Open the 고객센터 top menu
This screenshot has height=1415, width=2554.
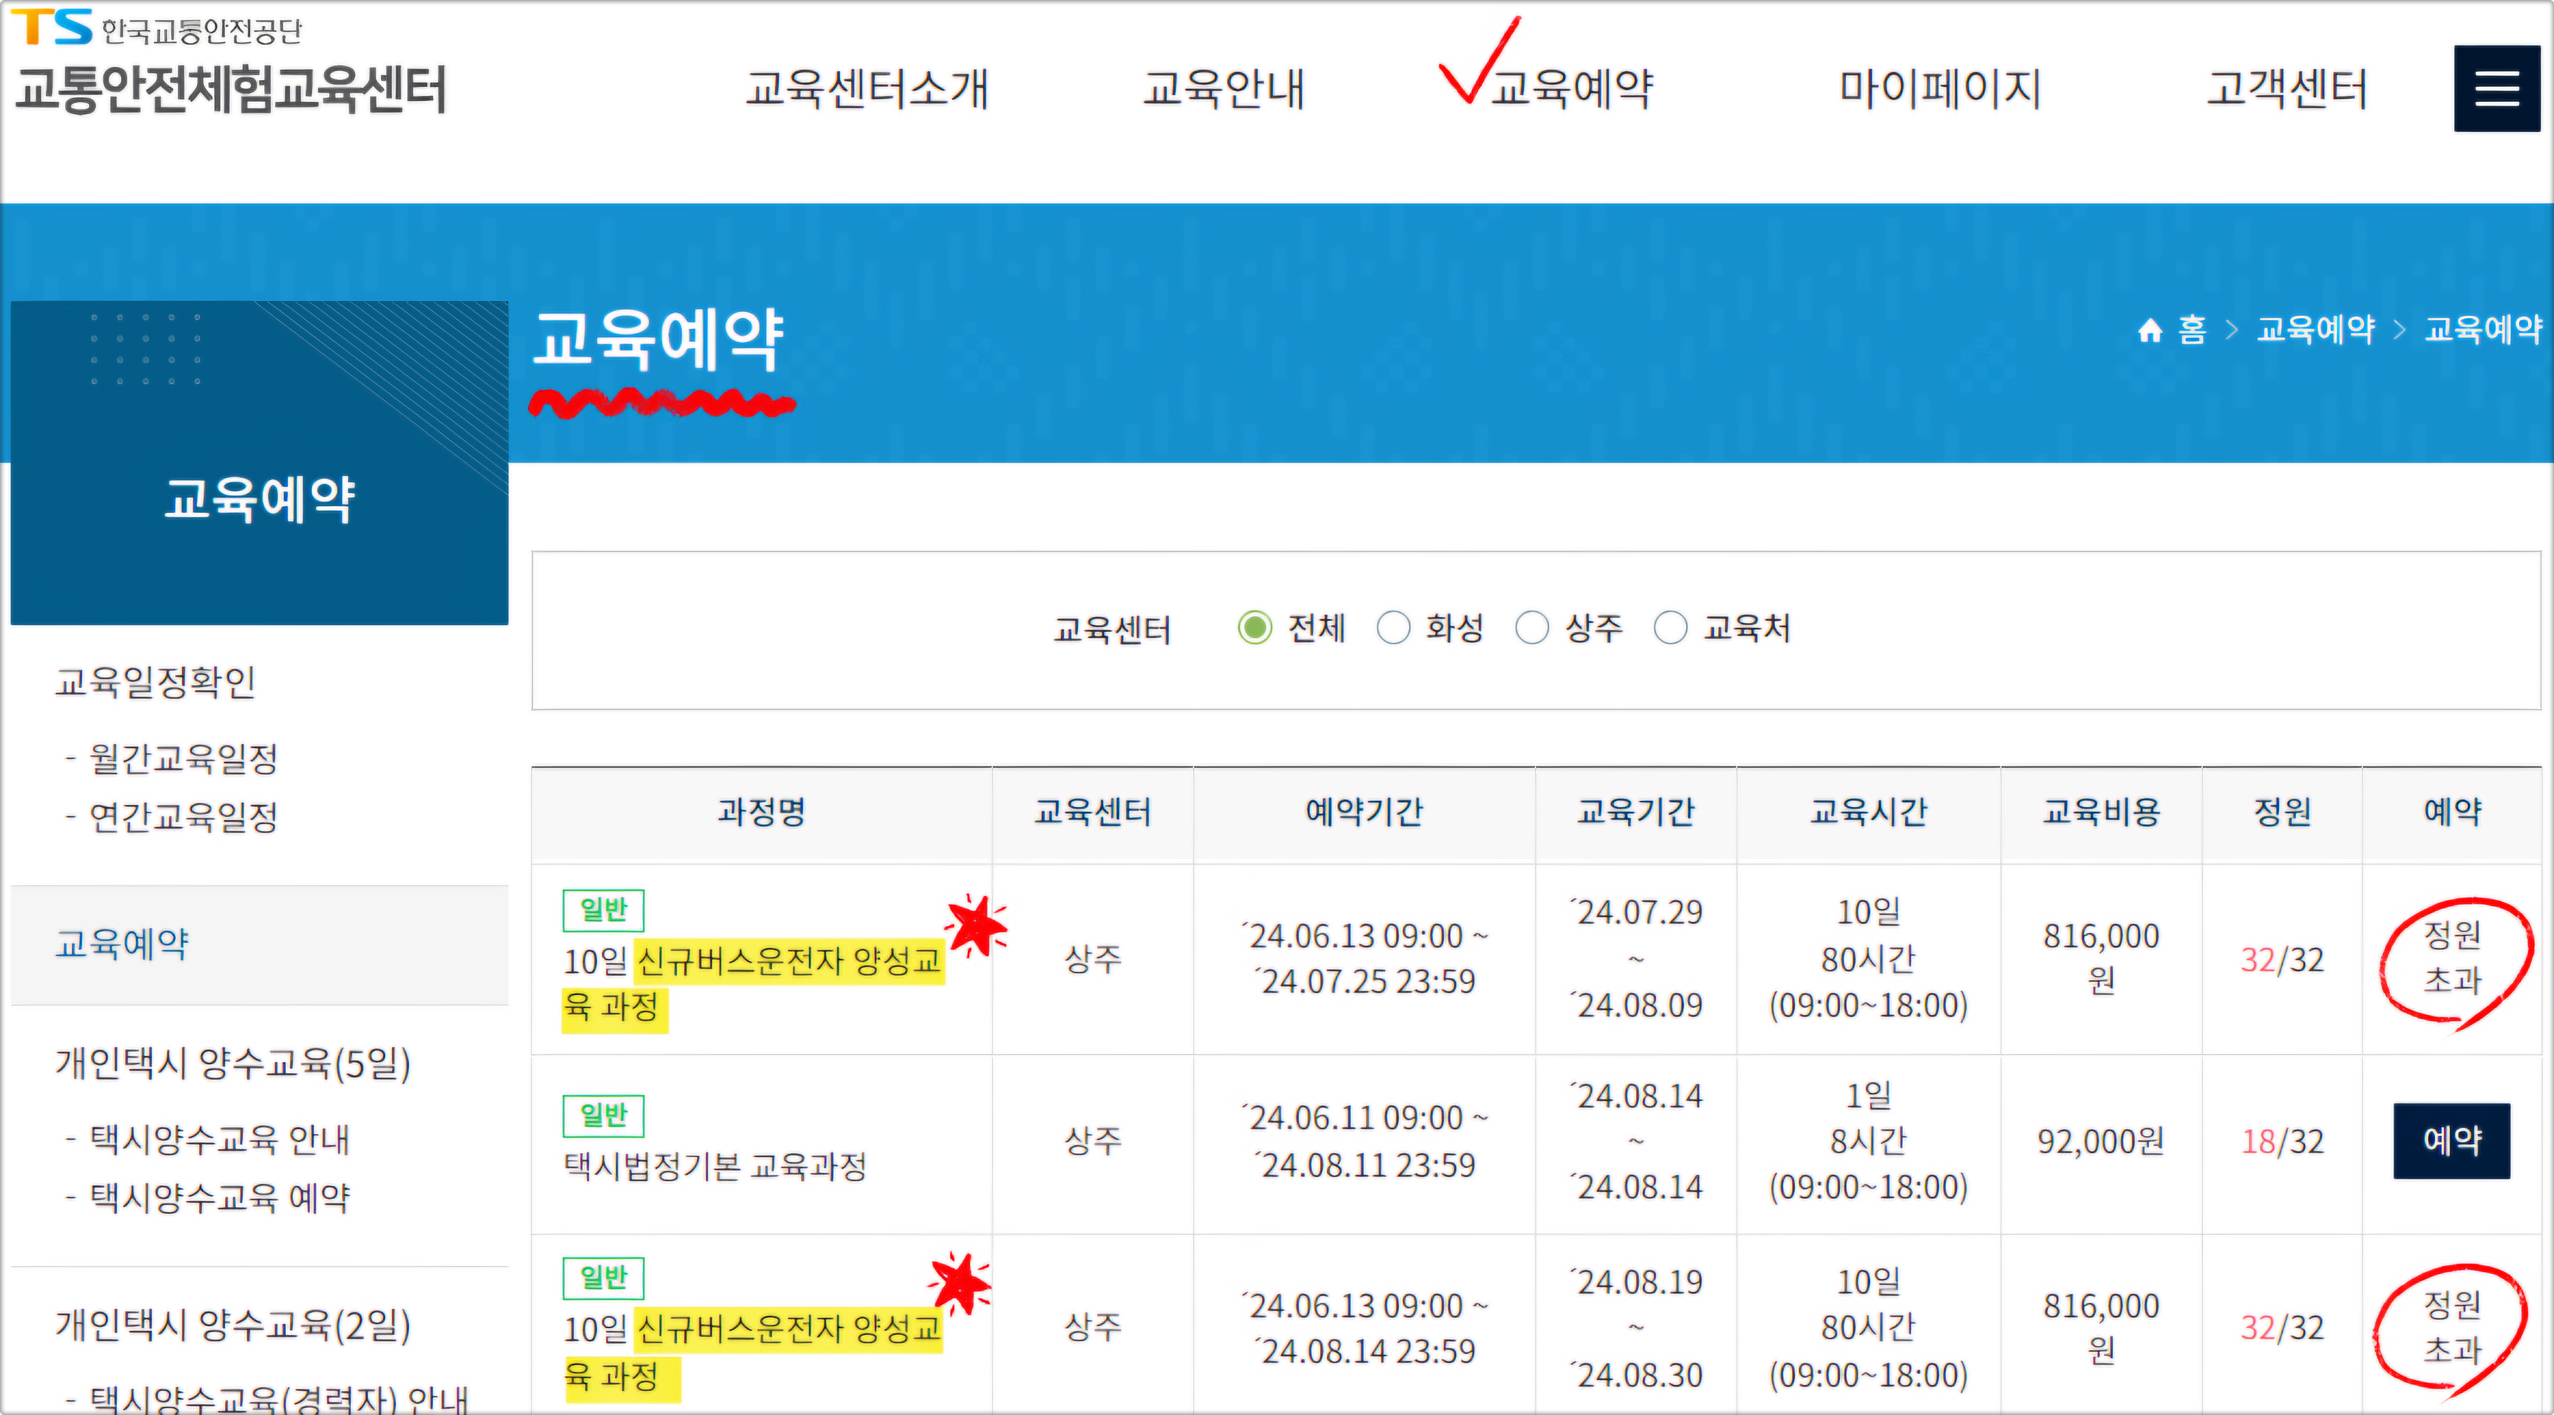tap(2287, 88)
